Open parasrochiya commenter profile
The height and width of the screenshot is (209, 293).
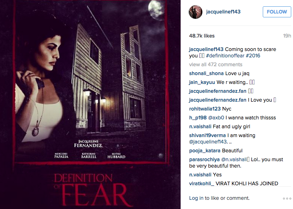tap(204, 159)
